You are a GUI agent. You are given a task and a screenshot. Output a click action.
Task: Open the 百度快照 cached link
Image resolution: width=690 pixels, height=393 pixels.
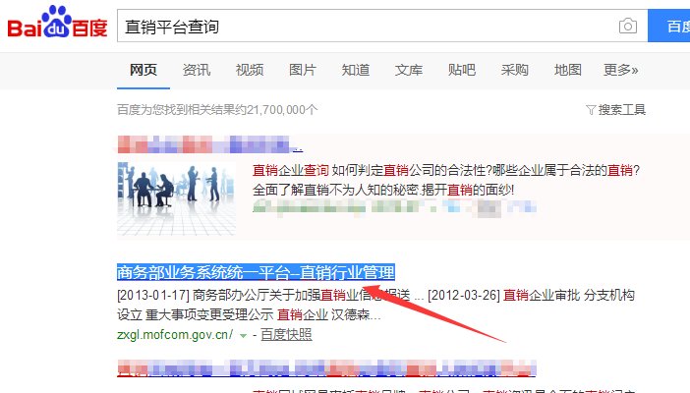click(x=286, y=335)
